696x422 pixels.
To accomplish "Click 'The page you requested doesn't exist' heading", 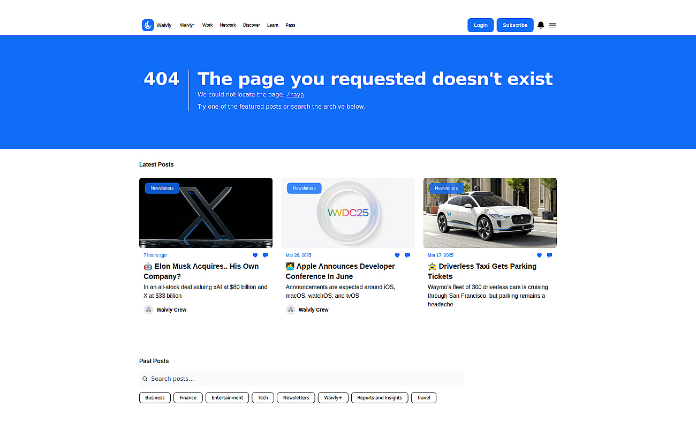I will (x=375, y=79).
